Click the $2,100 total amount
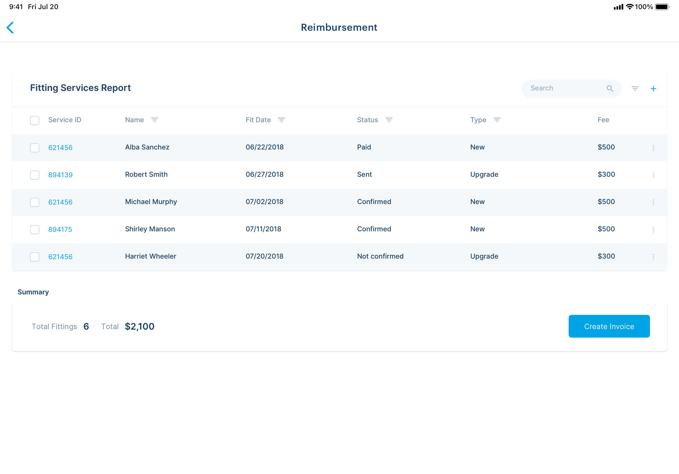679x474 pixels. (x=140, y=327)
